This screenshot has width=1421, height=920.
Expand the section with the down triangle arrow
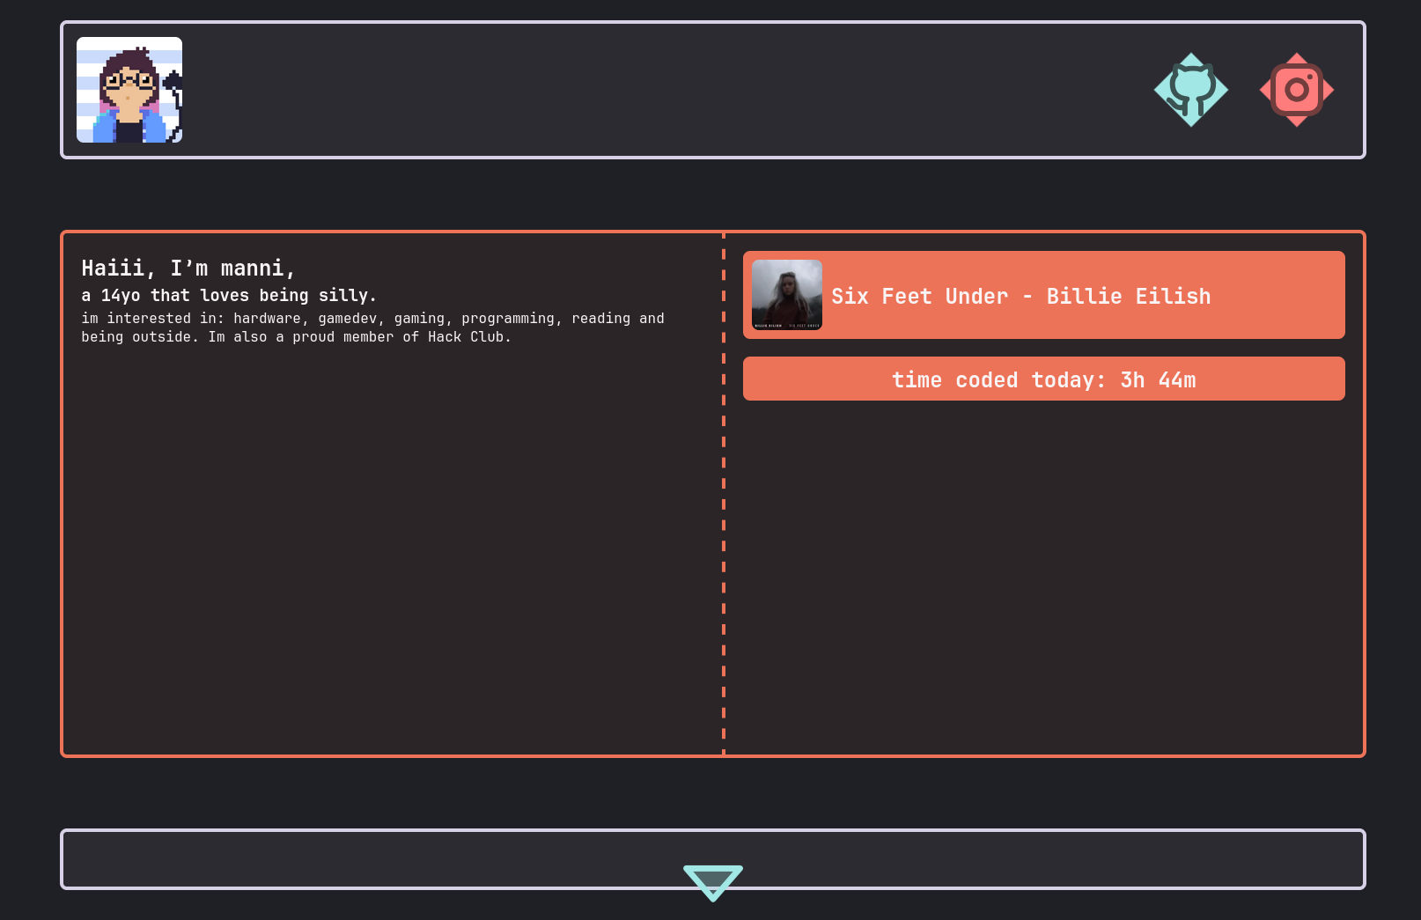(712, 881)
